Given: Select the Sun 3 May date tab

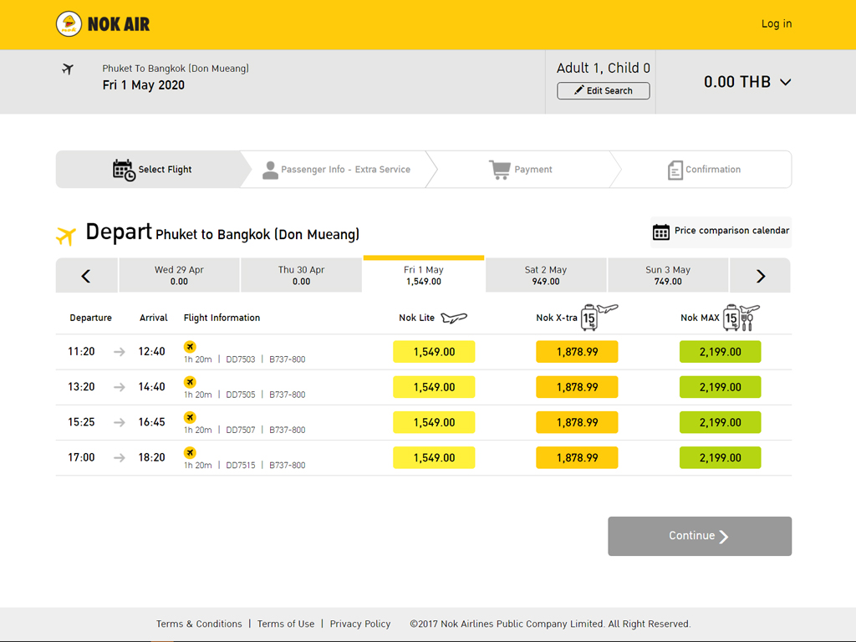Looking at the screenshot, I should (x=668, y=276).
